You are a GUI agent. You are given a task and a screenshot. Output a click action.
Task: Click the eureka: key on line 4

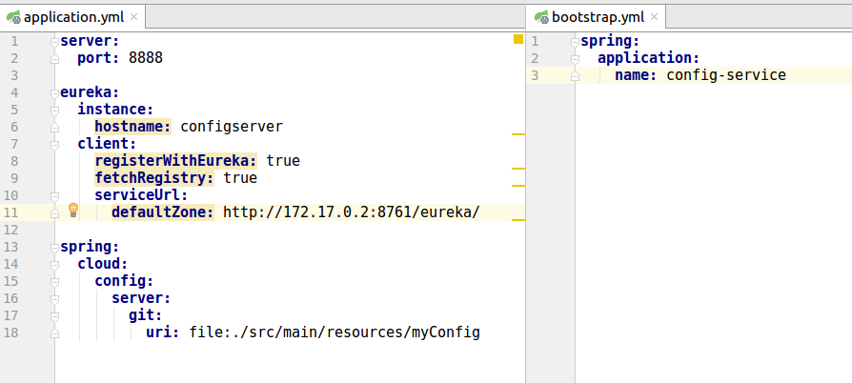[x=90, y=92]
